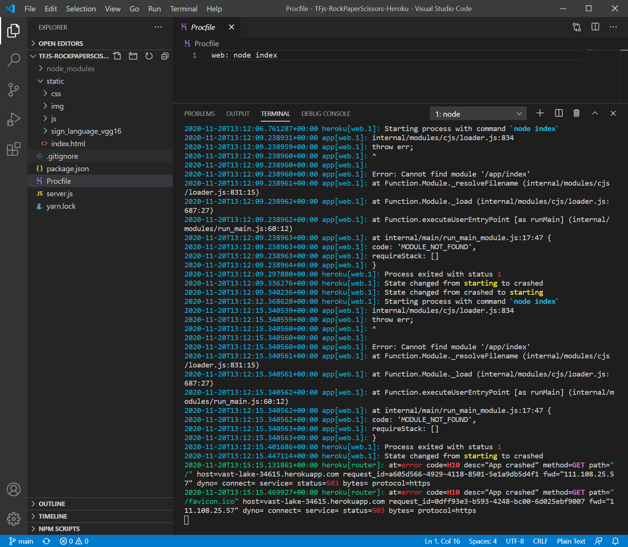Image resolution: width=628 pixels, height=547 pixels.
Task: Click the main branch indicator
Action: pos(21,541)
